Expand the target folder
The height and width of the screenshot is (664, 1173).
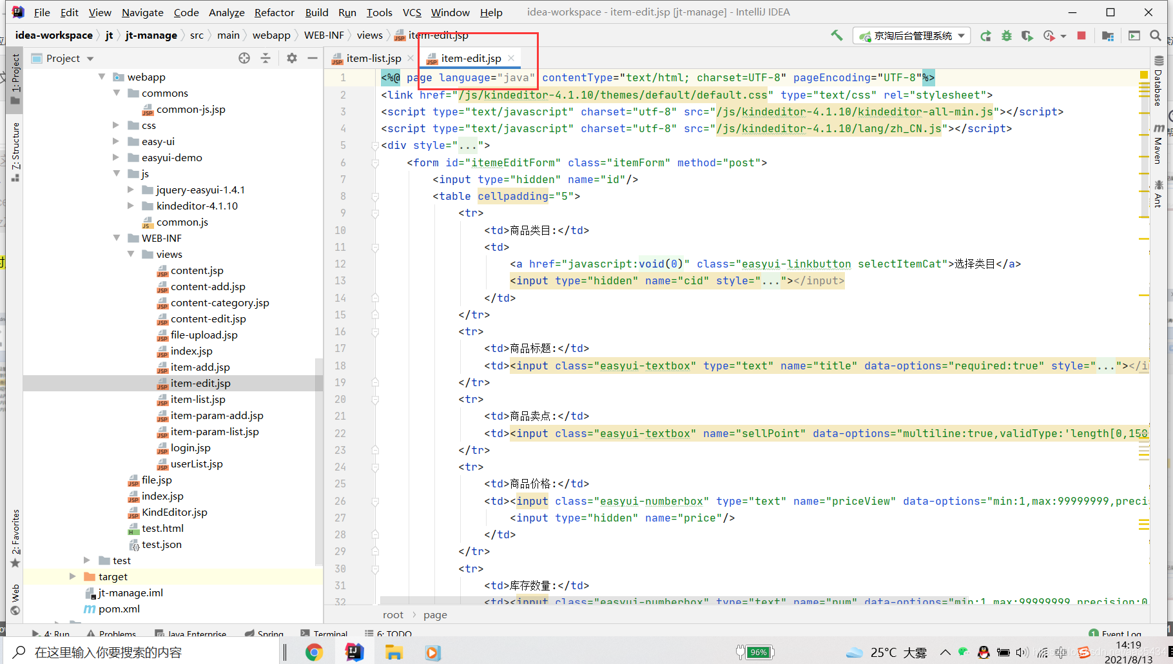(73, 576)
